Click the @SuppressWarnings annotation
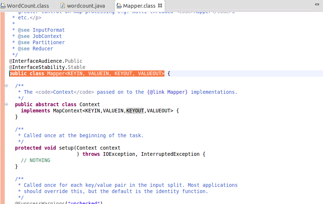 coord(59,203)
